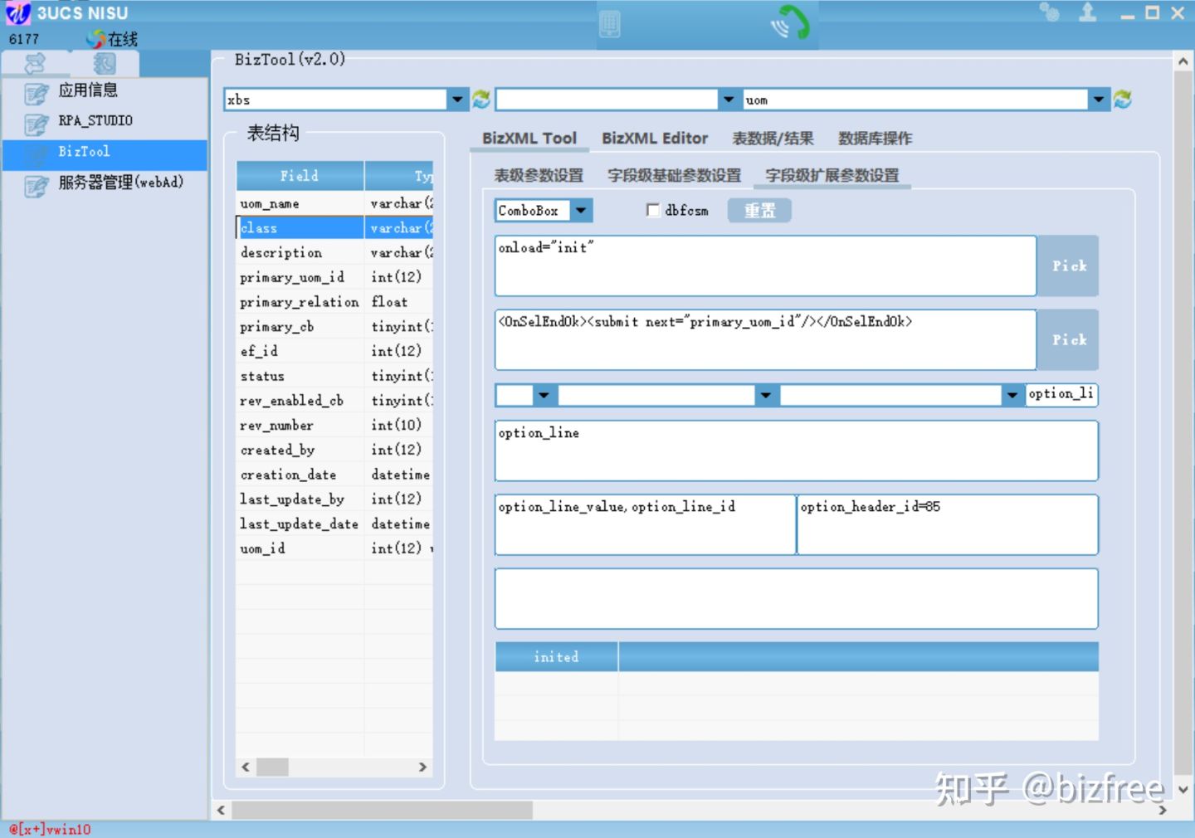This screenshot has height=838, width=1195.
Task: Click refresh icon next to uom dropdown
Action: tap(1123, 100)
